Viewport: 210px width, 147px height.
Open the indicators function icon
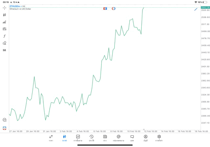tap(5, 36)
